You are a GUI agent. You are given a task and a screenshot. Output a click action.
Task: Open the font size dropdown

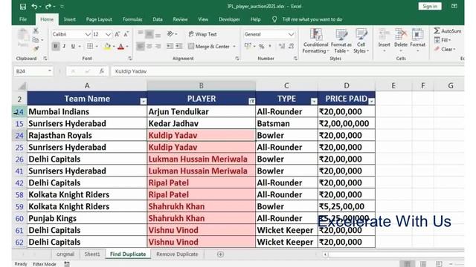click(108, 34)
